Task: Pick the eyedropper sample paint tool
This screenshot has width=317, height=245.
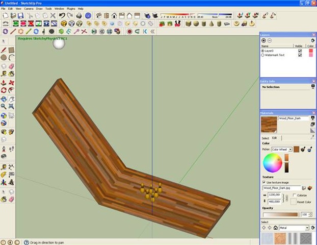Action: click(x=312, y=138)
